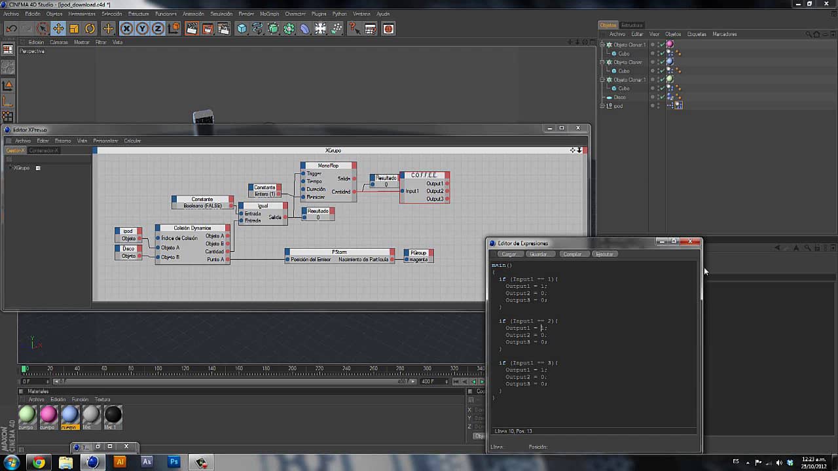
Task: Click the render settings clapperboard icon
Action: click(224, 29)
